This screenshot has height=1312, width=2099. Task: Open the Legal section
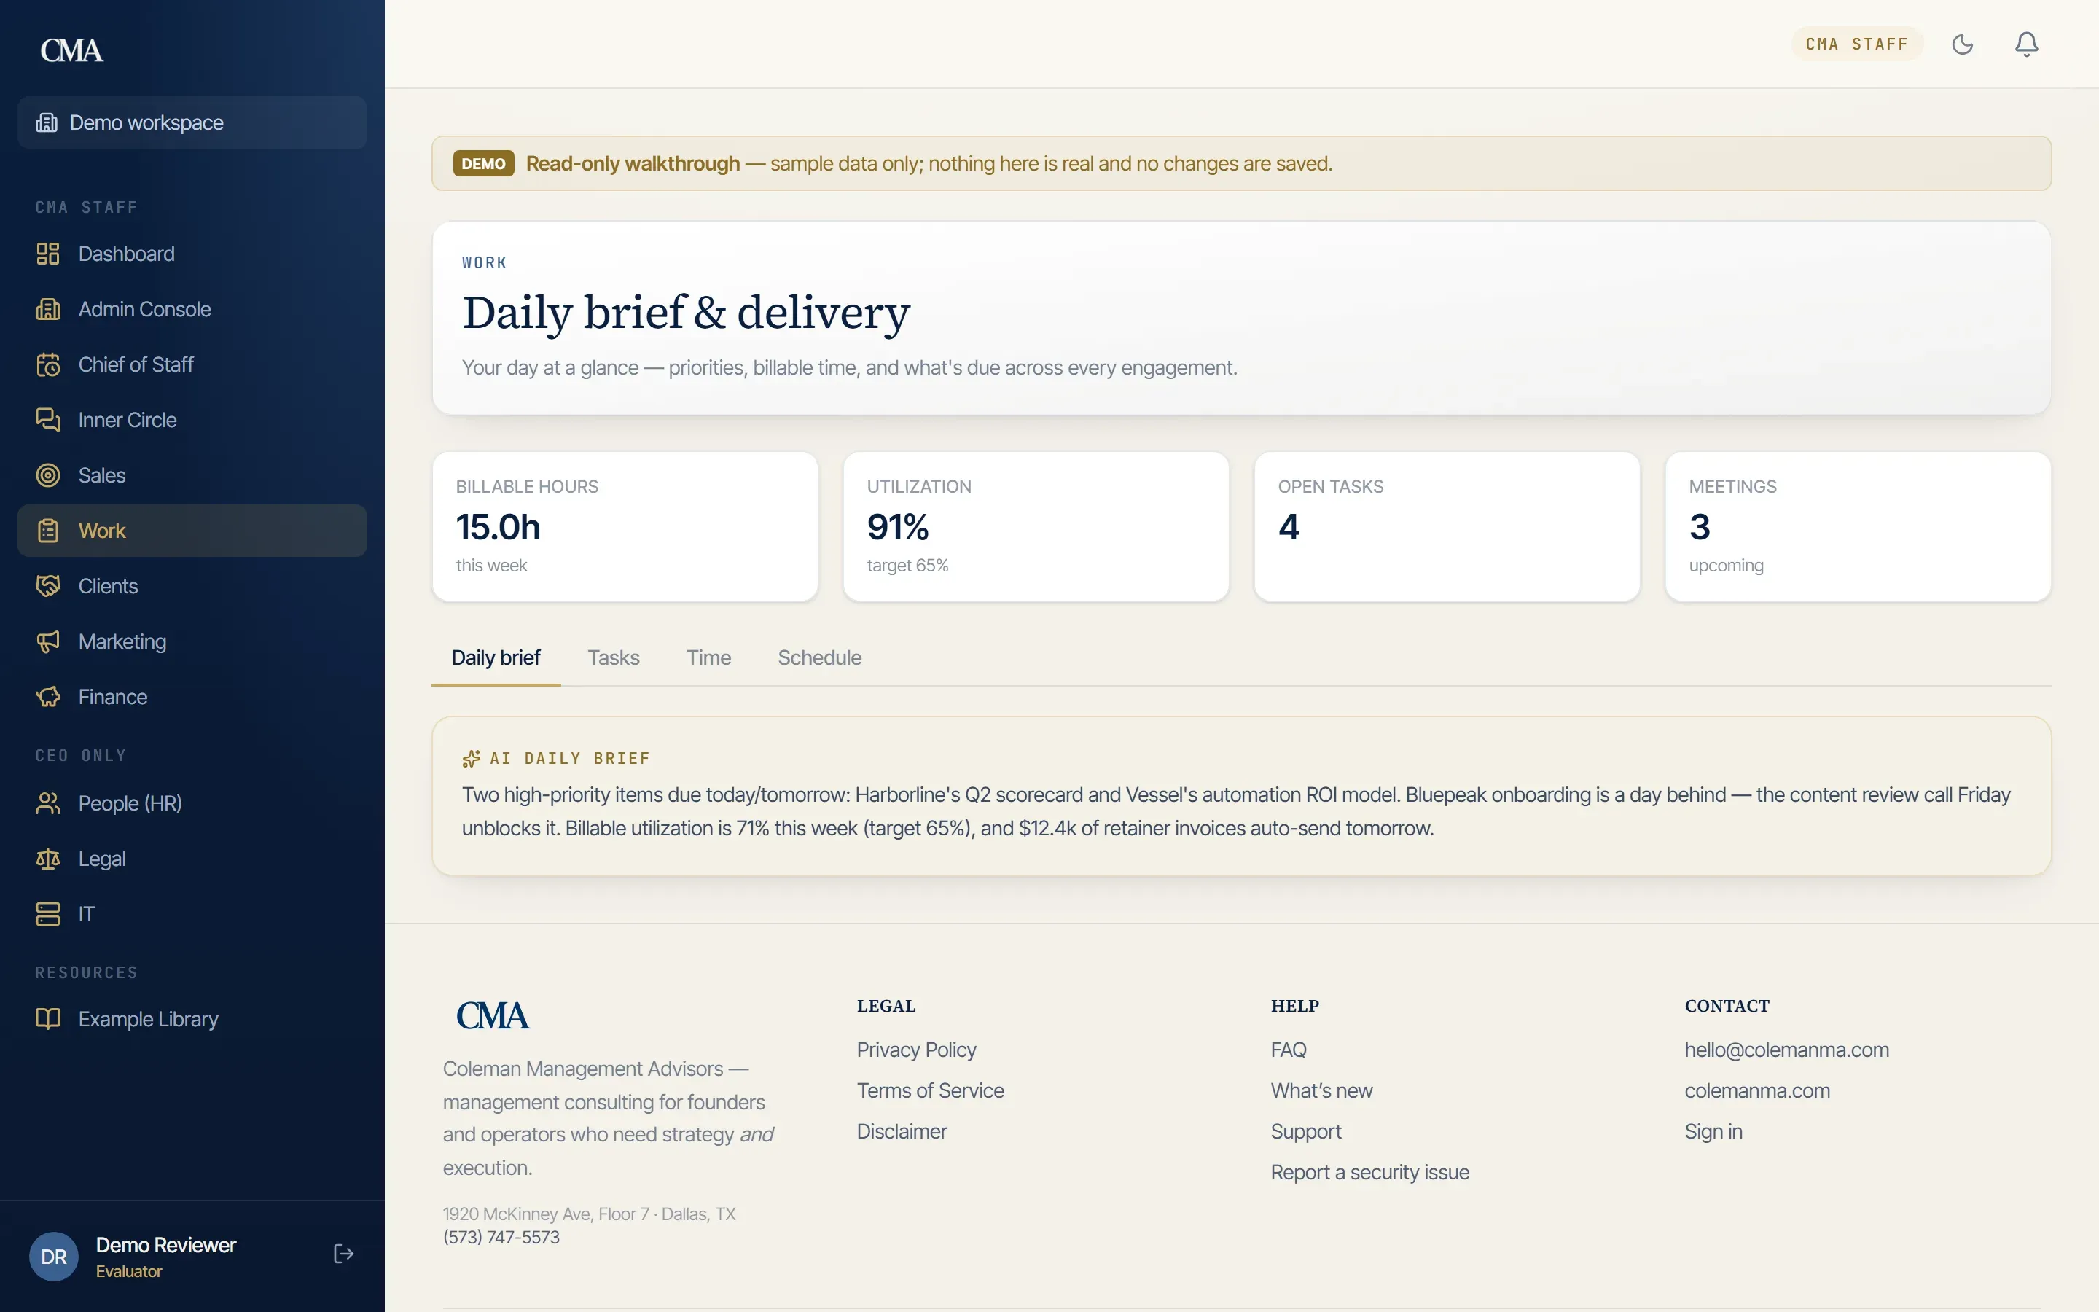(192, 859)
